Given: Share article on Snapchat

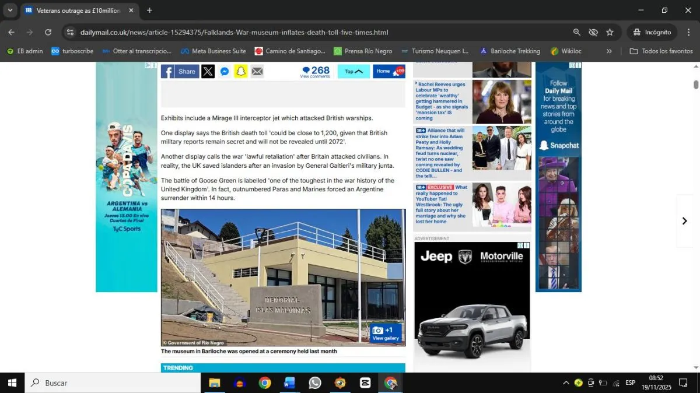Looking at the screenshot, I should pos(241,71).
